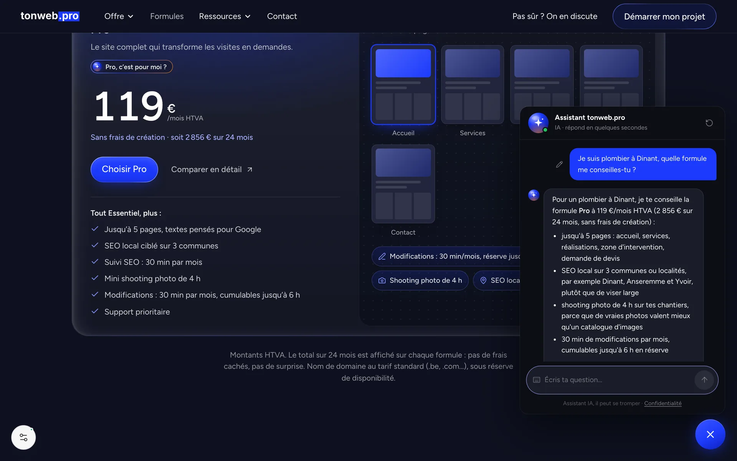Expand the Offre dropdown menu
Image resolution: width=737 pixels, height=461 pixels.
[119, 16]
